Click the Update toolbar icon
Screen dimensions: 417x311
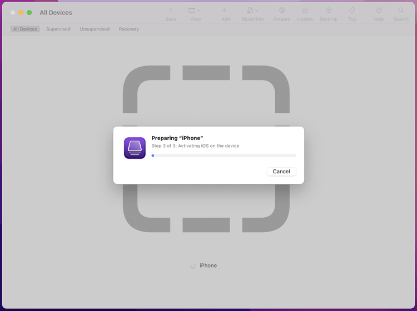pyautogui.click(x=305, y=11)
